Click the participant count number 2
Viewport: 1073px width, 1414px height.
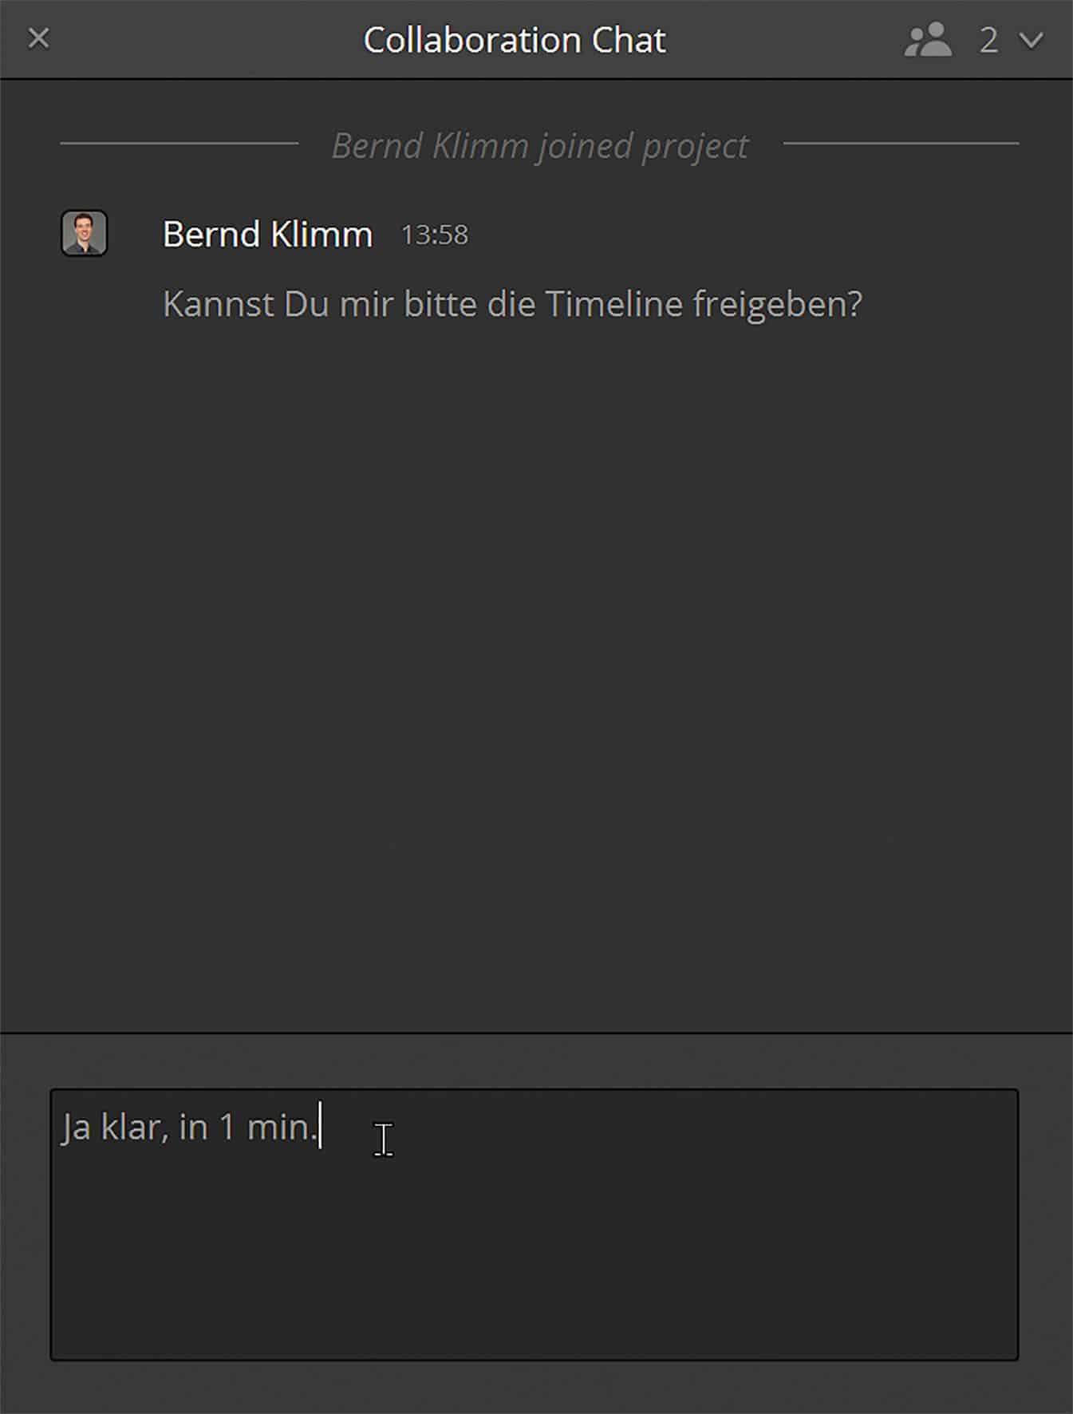(x=988, y=38)
